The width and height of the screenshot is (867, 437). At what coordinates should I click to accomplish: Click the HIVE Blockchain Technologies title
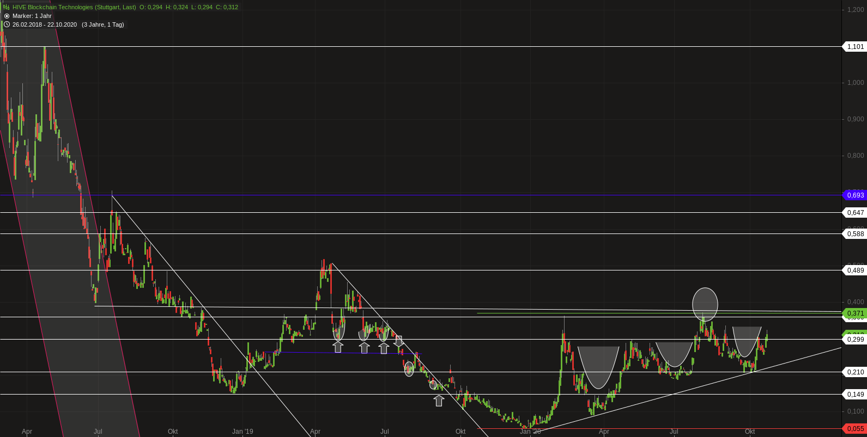74,7
